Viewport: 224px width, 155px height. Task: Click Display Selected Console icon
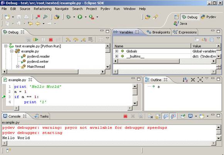[190, 116]
